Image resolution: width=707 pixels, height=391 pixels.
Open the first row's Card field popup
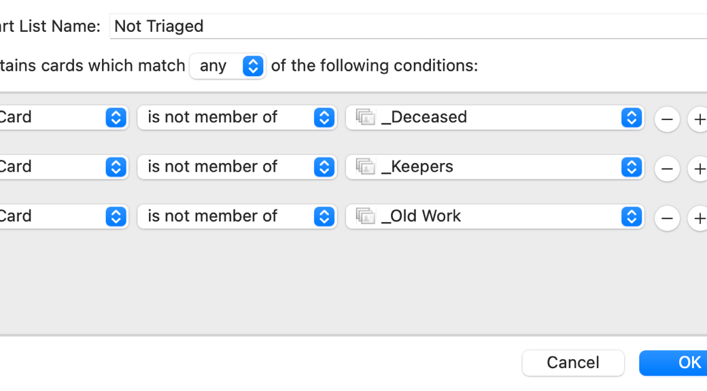tap(63, 117)
